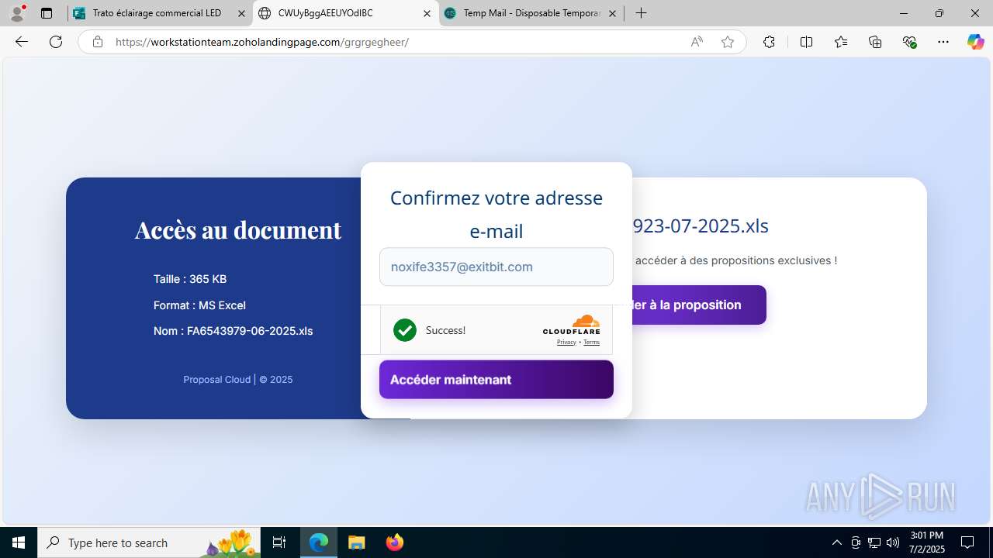993x558 pixels.
Task: Close the Temp Mail tab
Action: click(x=612, y=13)
